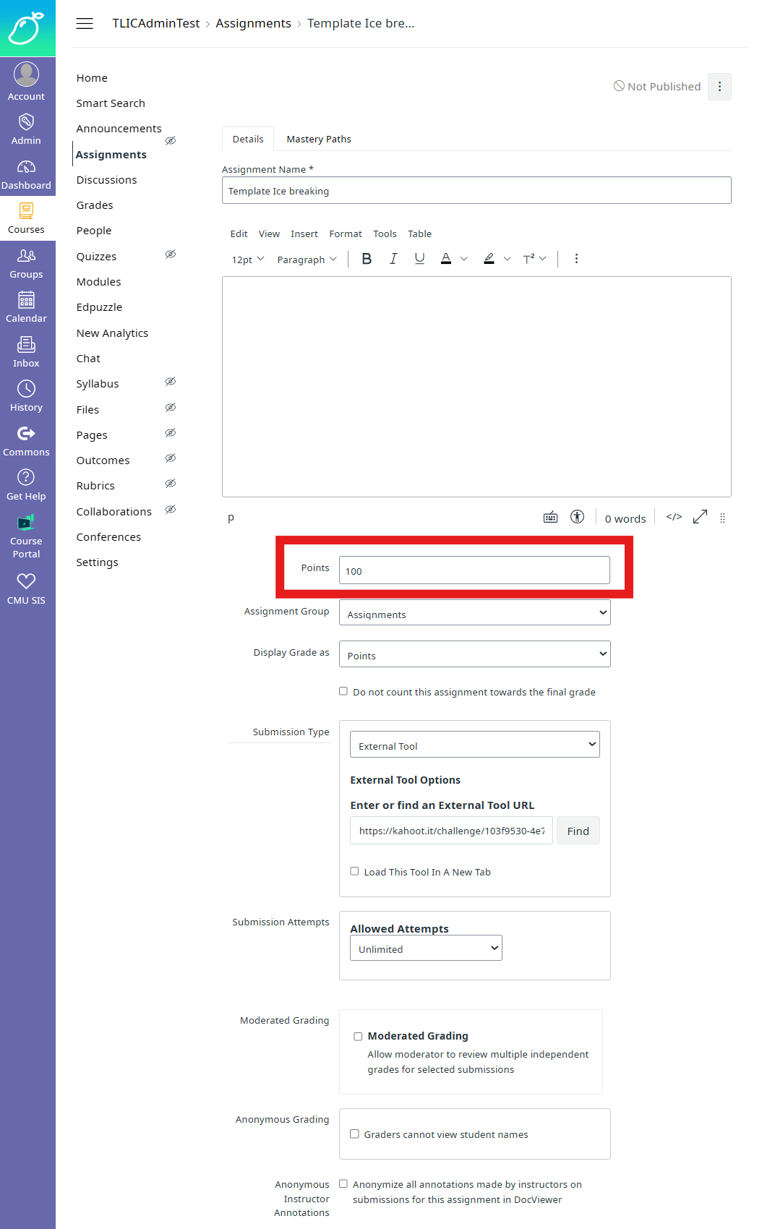Enable the Moderated Grading checkbox
The image size is (762, 1229).
[x=358, y=1036]
